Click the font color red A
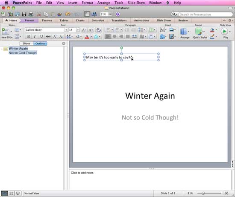Viewport: 235px width, 197px height. click(x=87, y=36)
